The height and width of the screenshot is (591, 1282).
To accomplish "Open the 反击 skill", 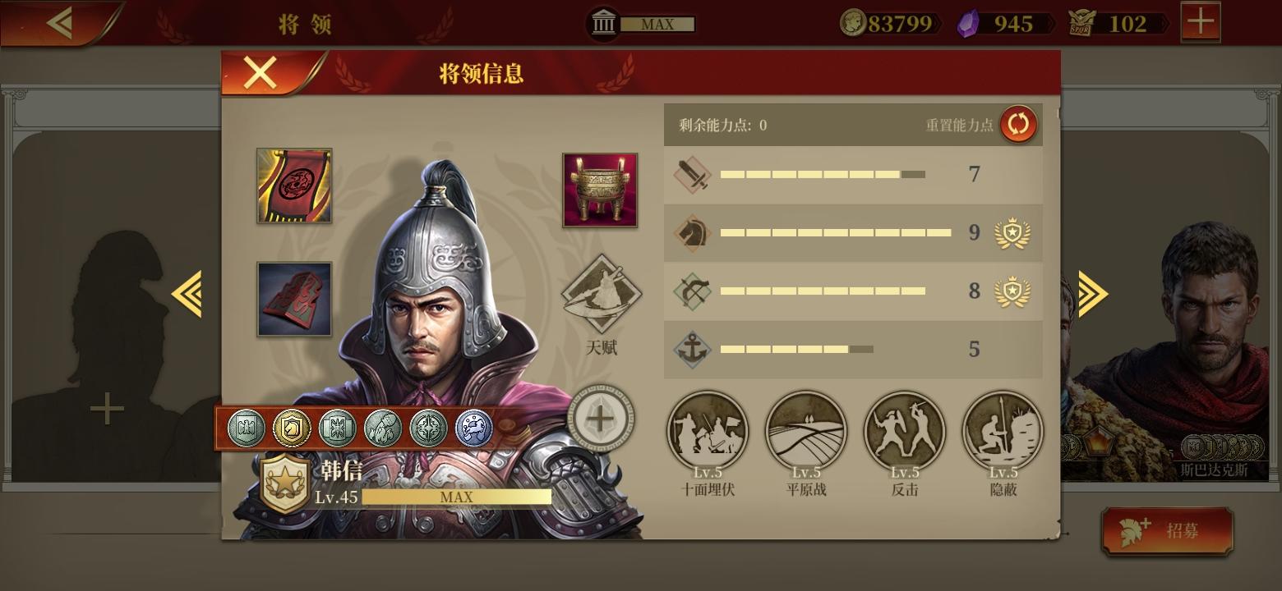I will tap(905, 432).
